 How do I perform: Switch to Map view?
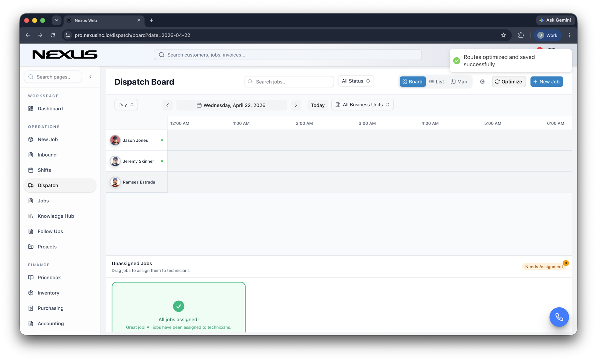click(x=459, y=81)
